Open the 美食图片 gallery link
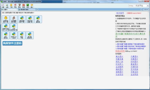The width and height of the screenshot is (150, 90). pyautogui.click(x=134, y=64)
